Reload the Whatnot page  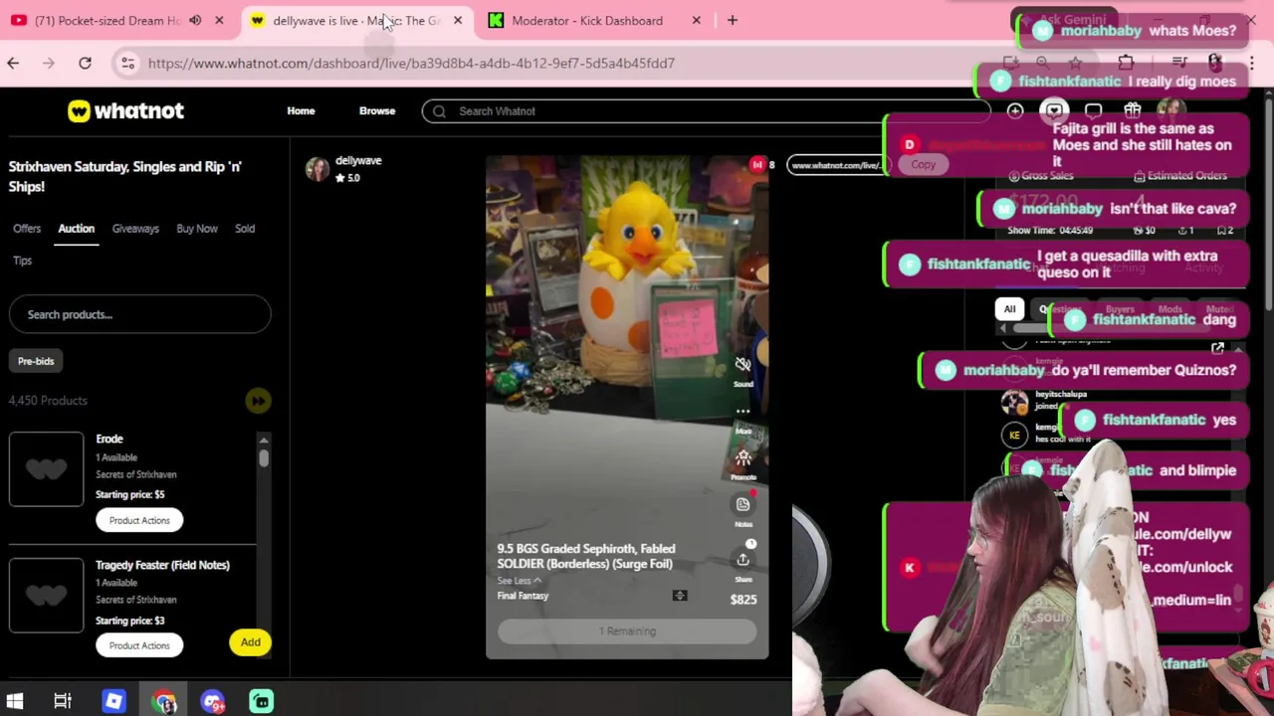85,63
